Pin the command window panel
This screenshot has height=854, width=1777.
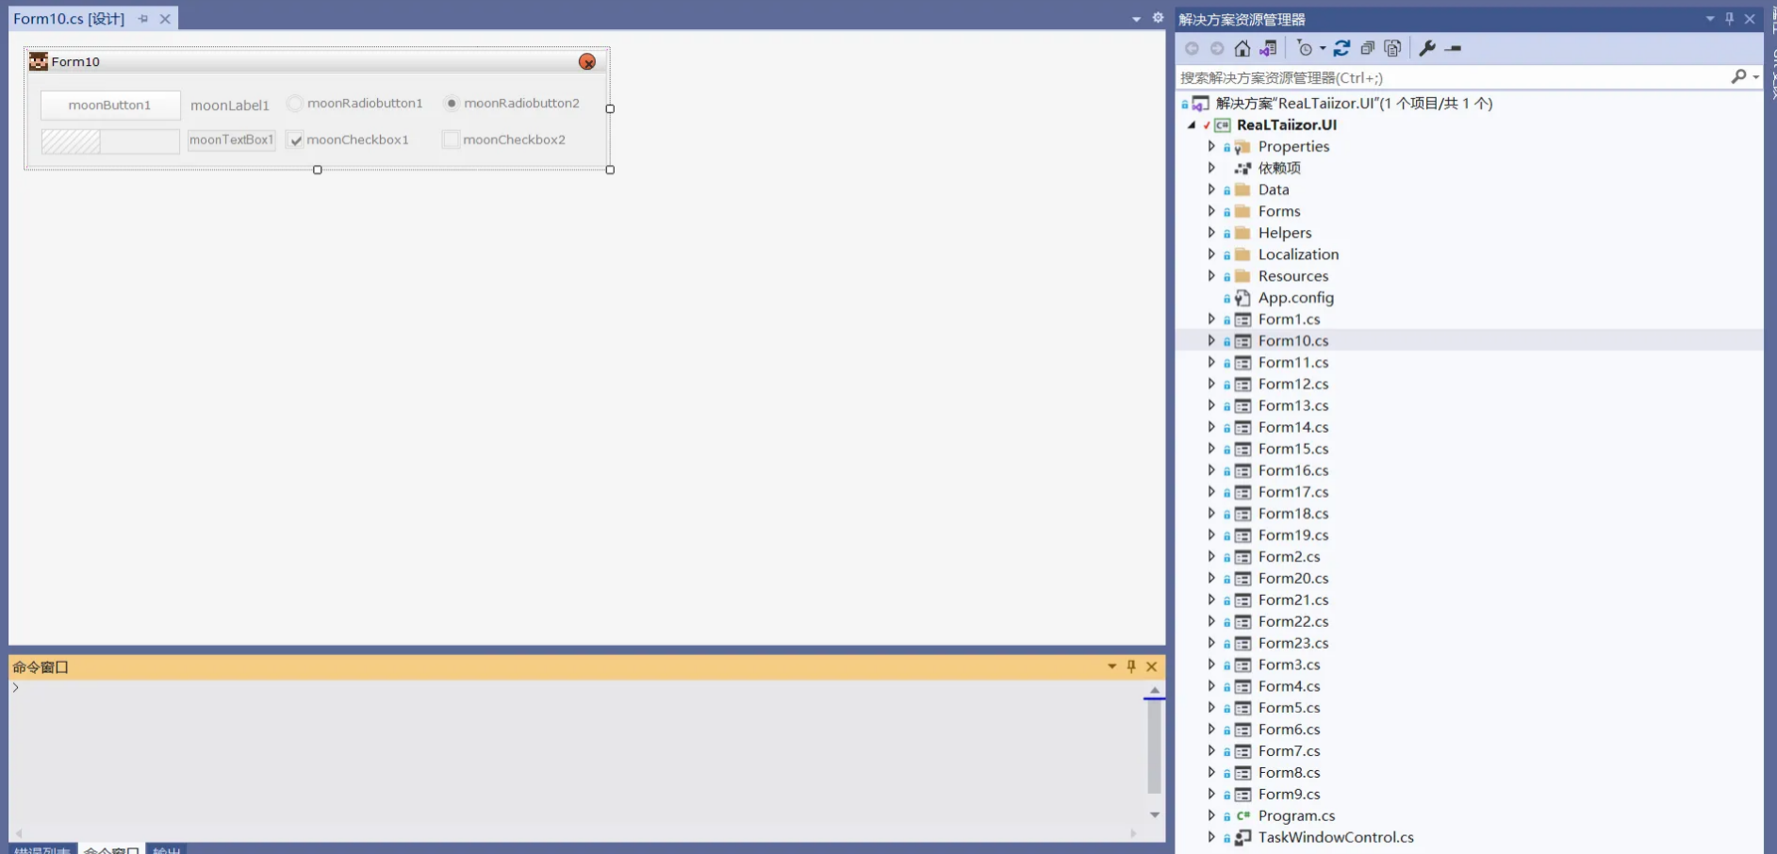[1131, 666]
